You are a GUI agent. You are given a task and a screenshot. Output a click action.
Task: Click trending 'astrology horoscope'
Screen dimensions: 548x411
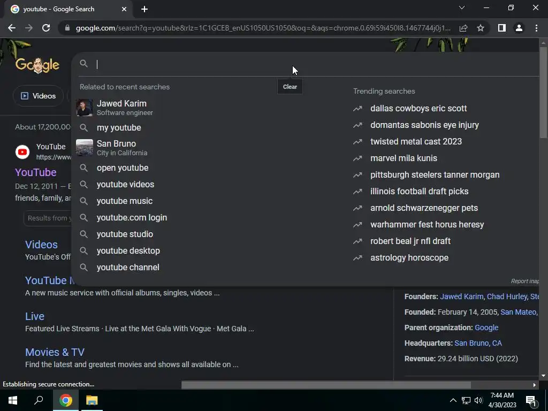tap(409, 257)
